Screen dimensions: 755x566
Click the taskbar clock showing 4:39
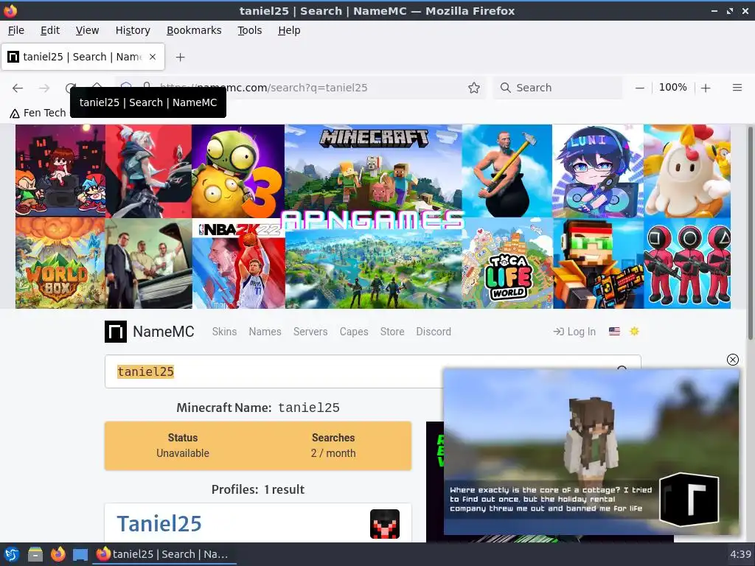[740, 554]
